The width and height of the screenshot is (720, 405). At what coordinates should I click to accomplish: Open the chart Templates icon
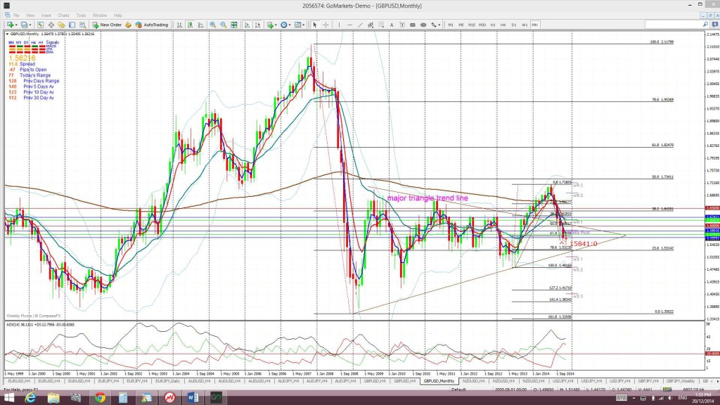coord(297,25)
